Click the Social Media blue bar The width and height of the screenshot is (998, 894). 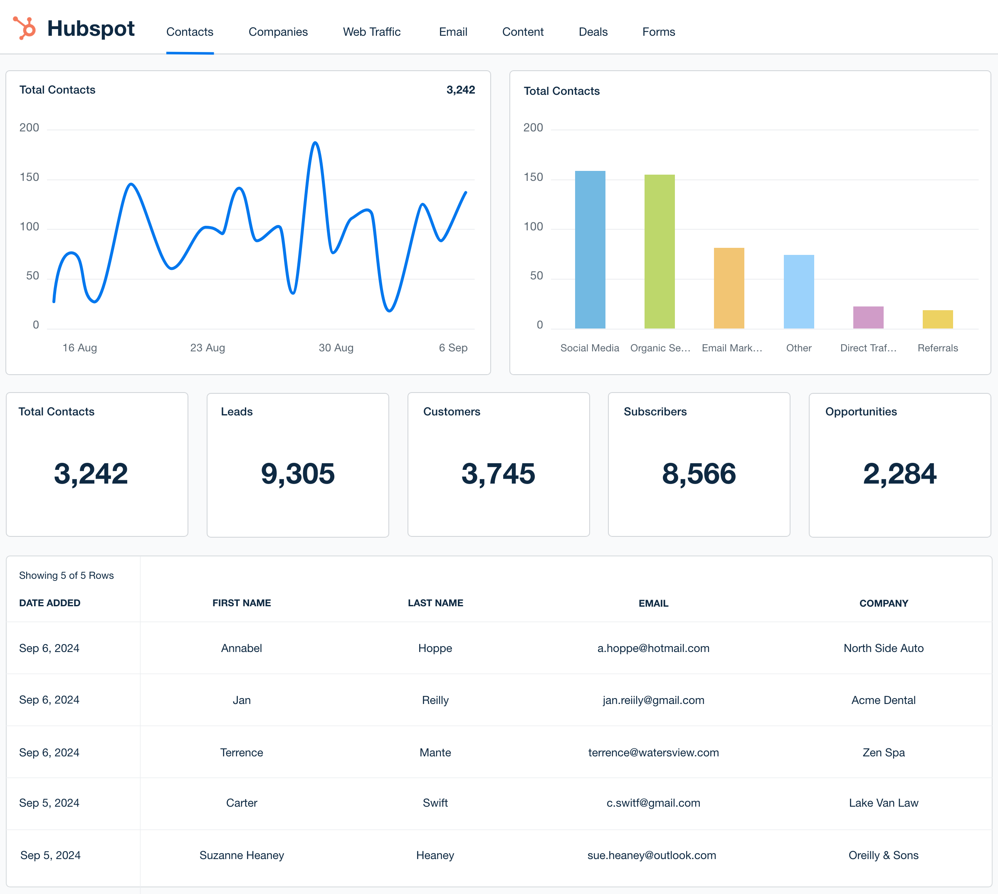590,249
